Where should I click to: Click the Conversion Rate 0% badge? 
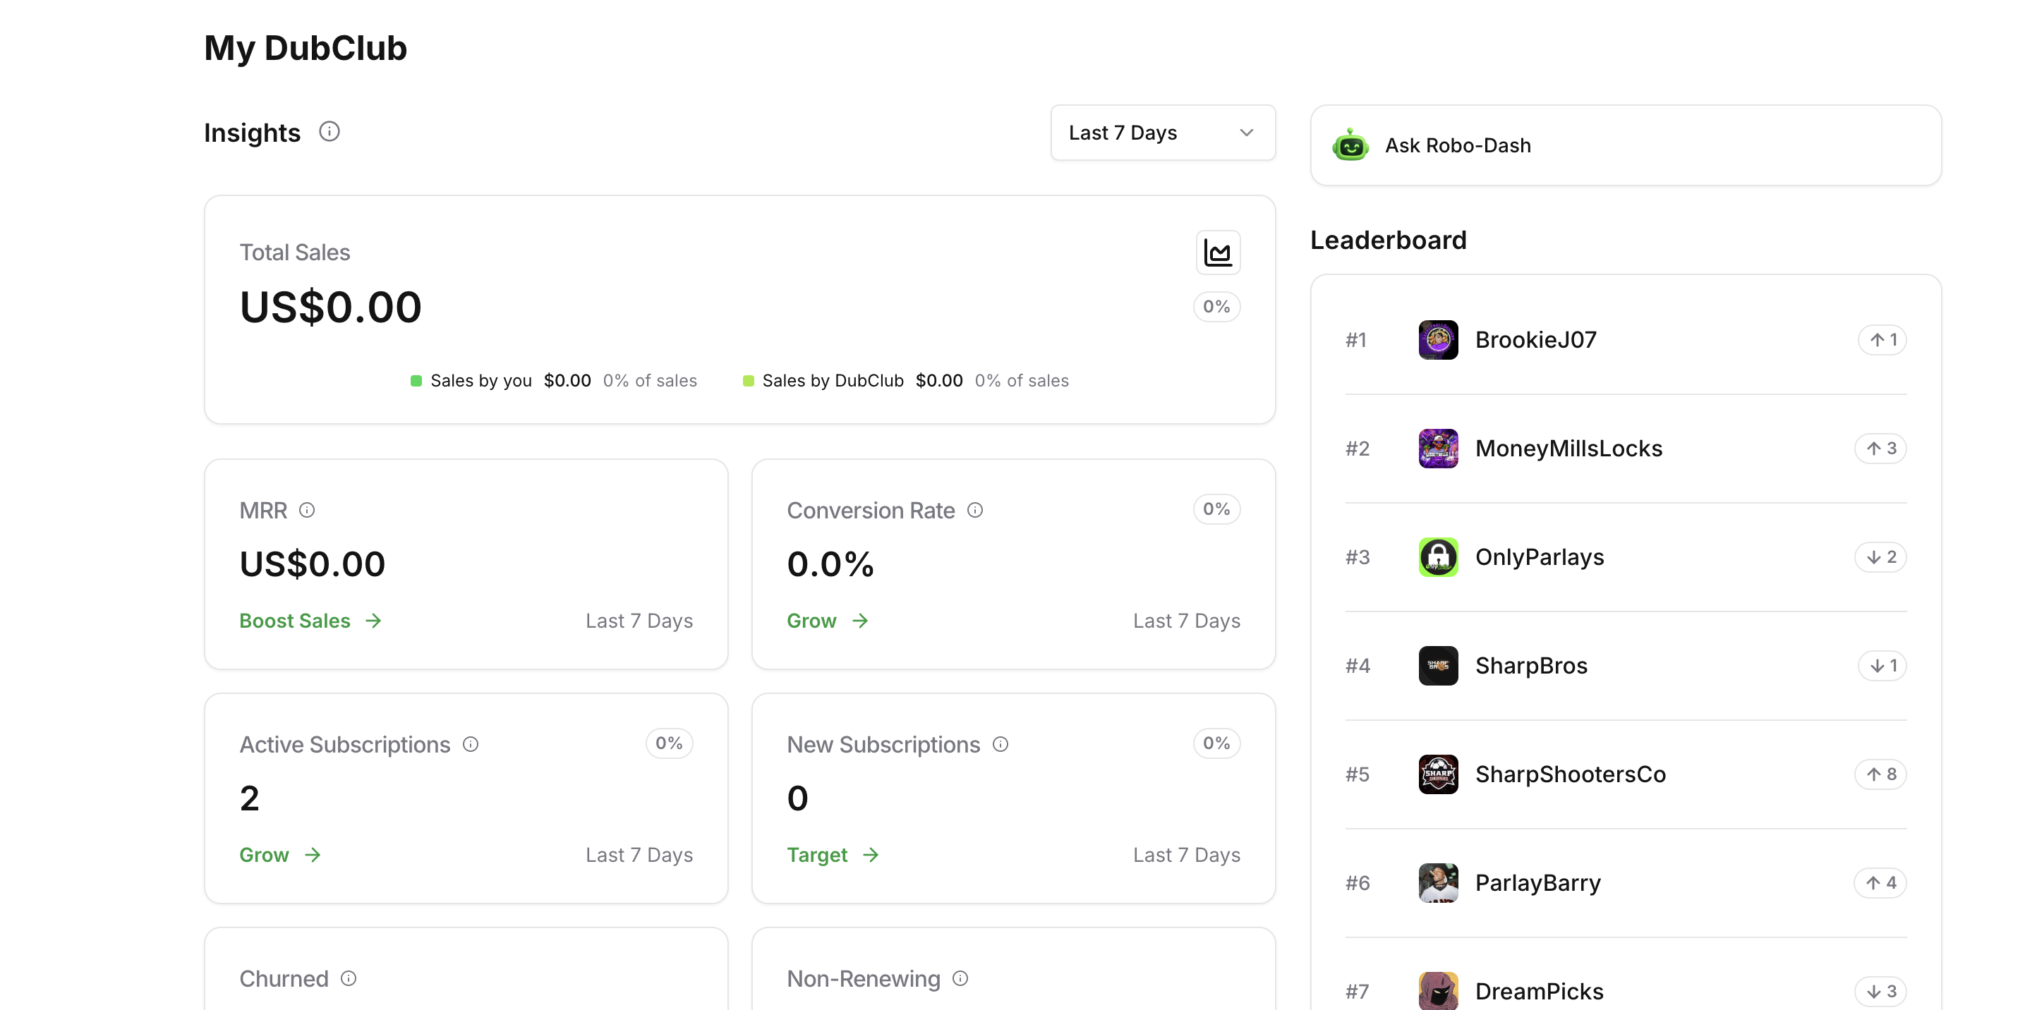[x=1216, y=509]
